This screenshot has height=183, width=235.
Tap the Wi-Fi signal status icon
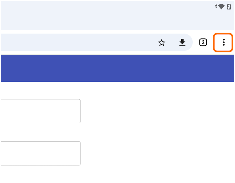[x=221, y=7]
